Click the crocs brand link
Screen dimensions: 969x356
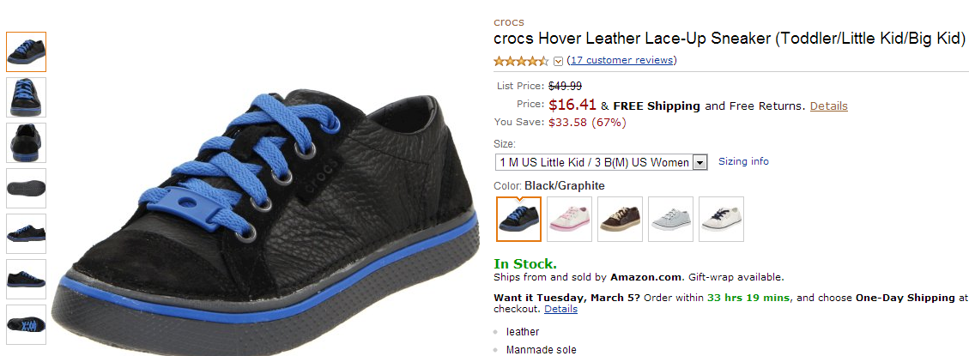click(x=509, y=21)
